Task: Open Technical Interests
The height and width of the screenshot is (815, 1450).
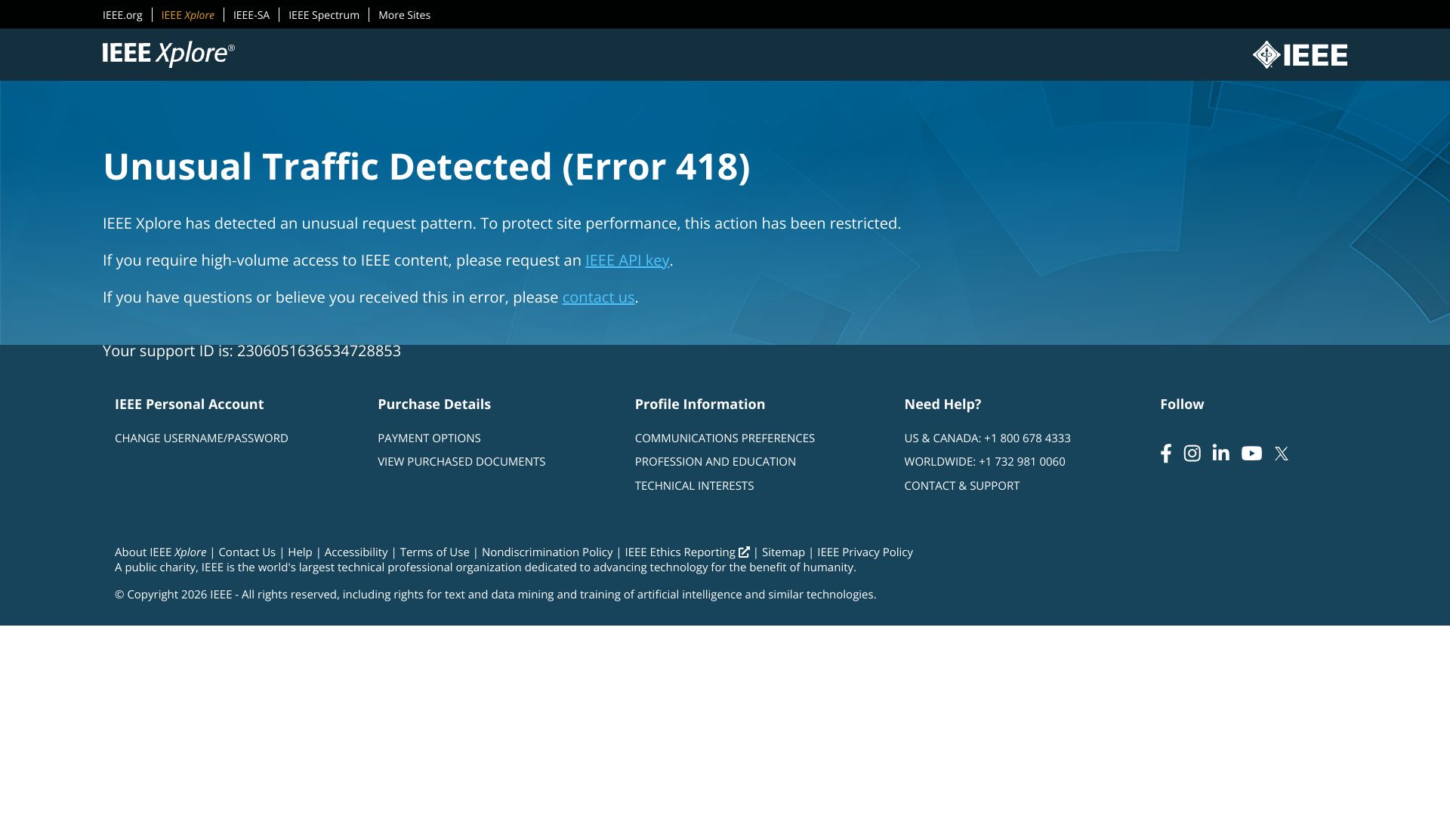Action: point(694,486)
